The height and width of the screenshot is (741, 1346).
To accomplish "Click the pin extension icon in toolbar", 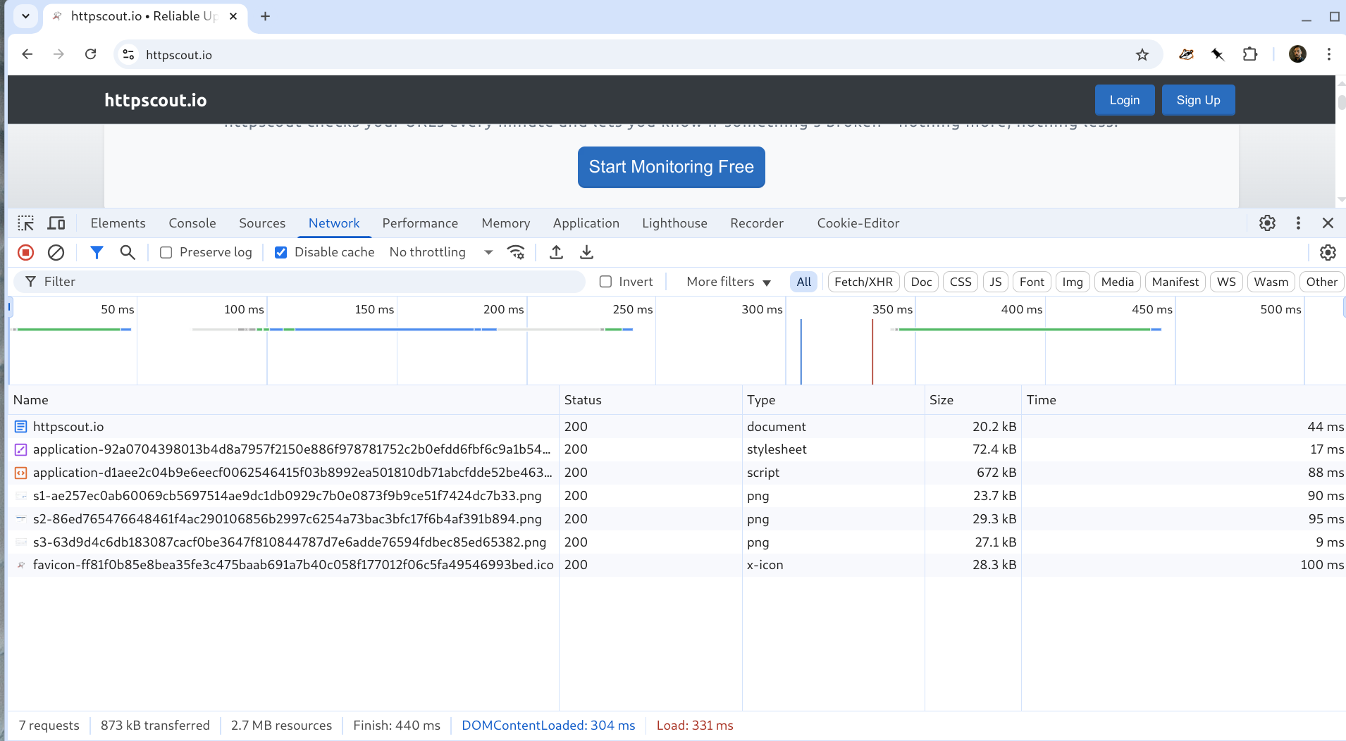I will click(x=1218, y=54).
